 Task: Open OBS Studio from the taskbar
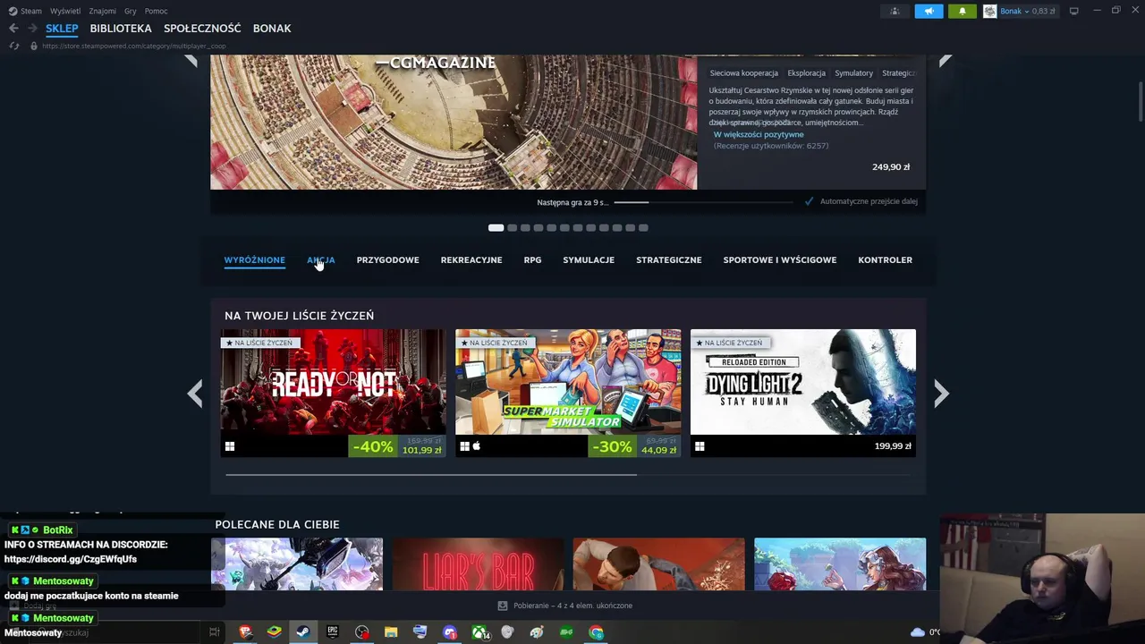[361, 632]
